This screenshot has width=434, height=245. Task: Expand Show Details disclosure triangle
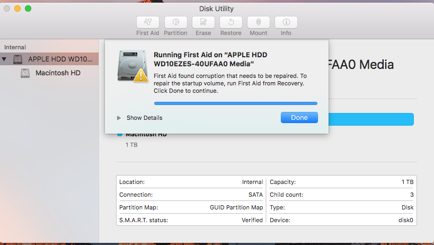(x=119, y=118)
